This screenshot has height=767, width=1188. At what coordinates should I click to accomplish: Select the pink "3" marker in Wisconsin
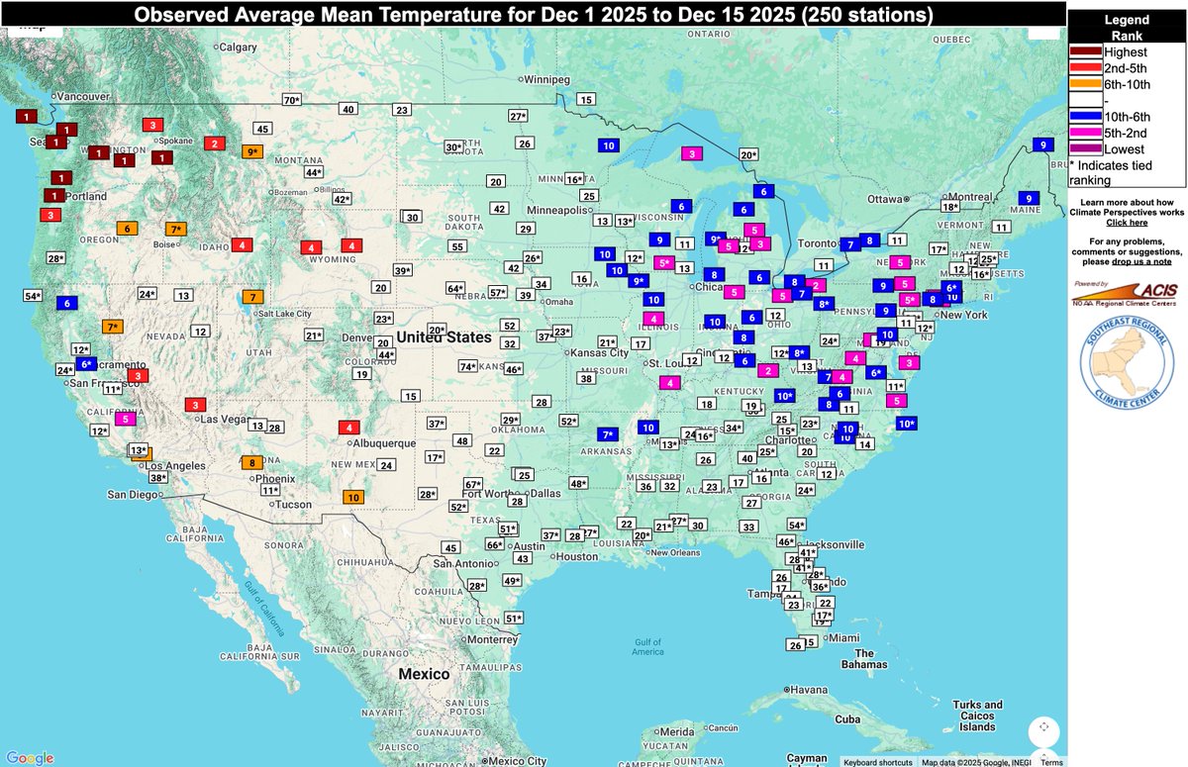[691, 154]
